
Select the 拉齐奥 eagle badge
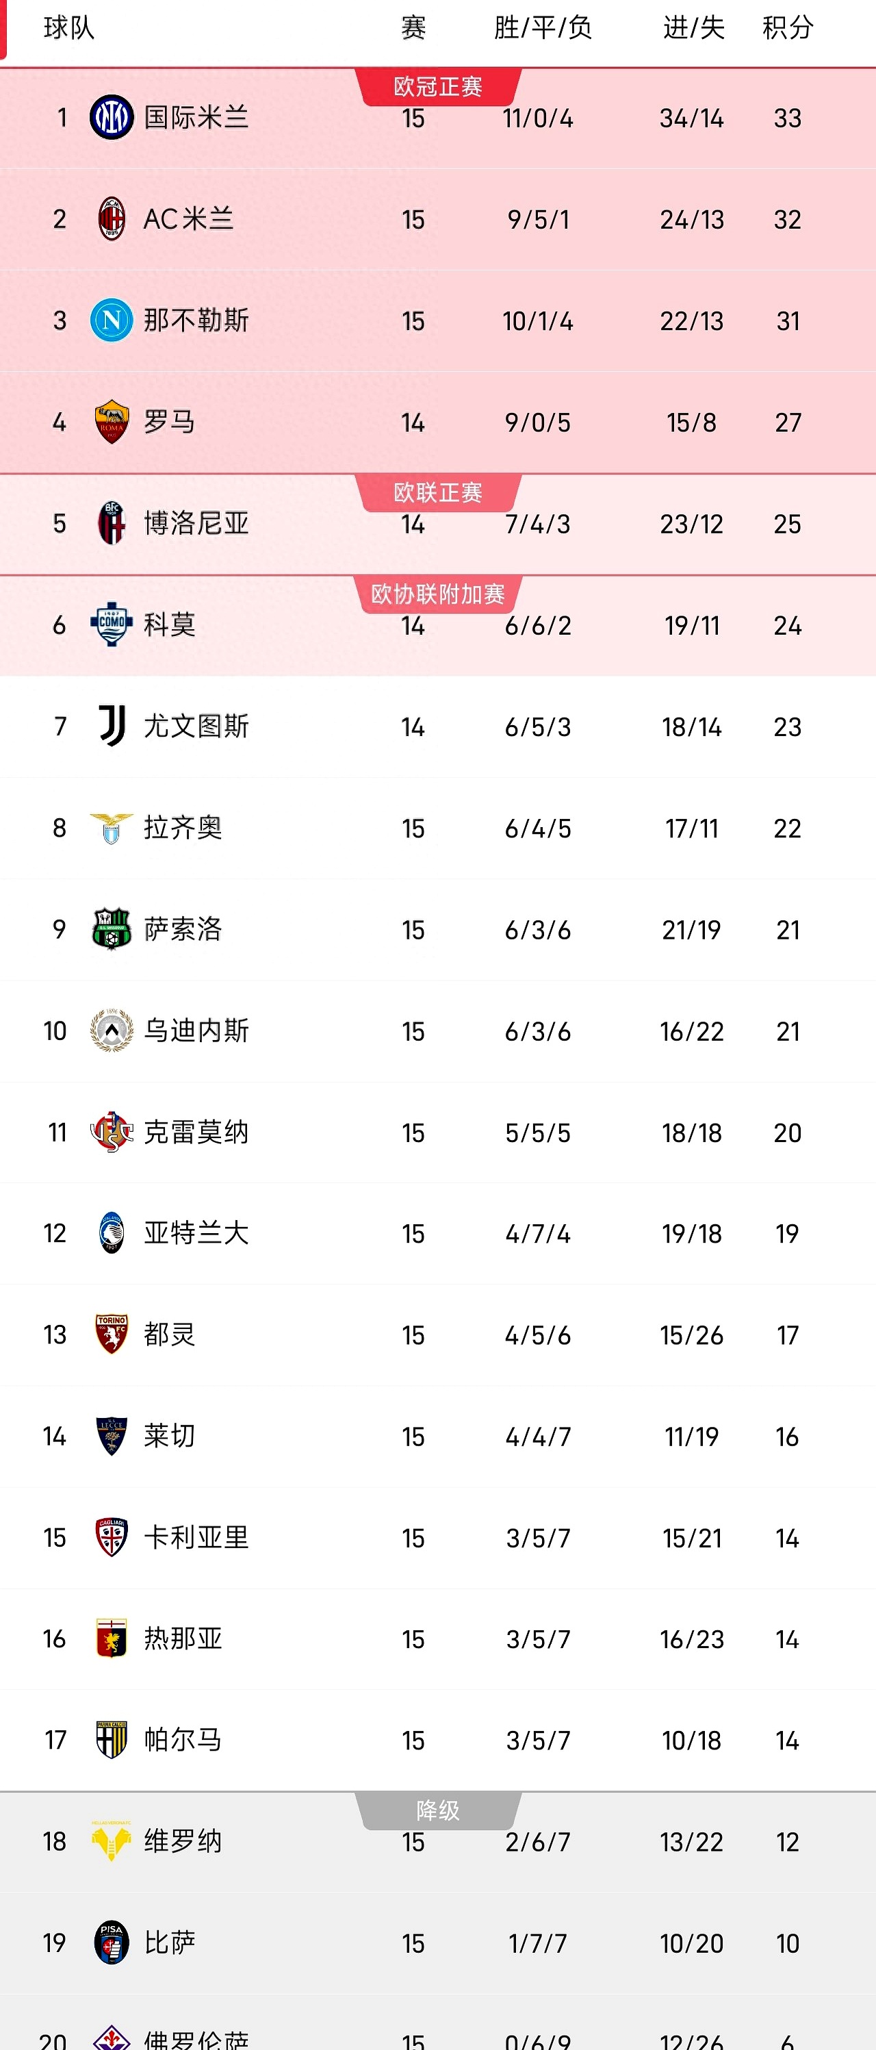(112, 828)
